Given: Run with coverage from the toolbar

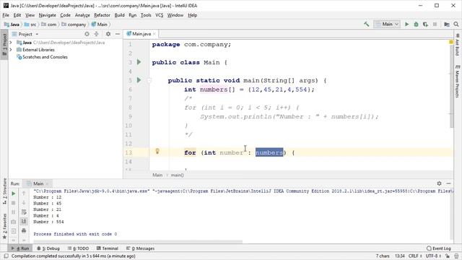Looking at the screenshot, I should tap(425, 24).
